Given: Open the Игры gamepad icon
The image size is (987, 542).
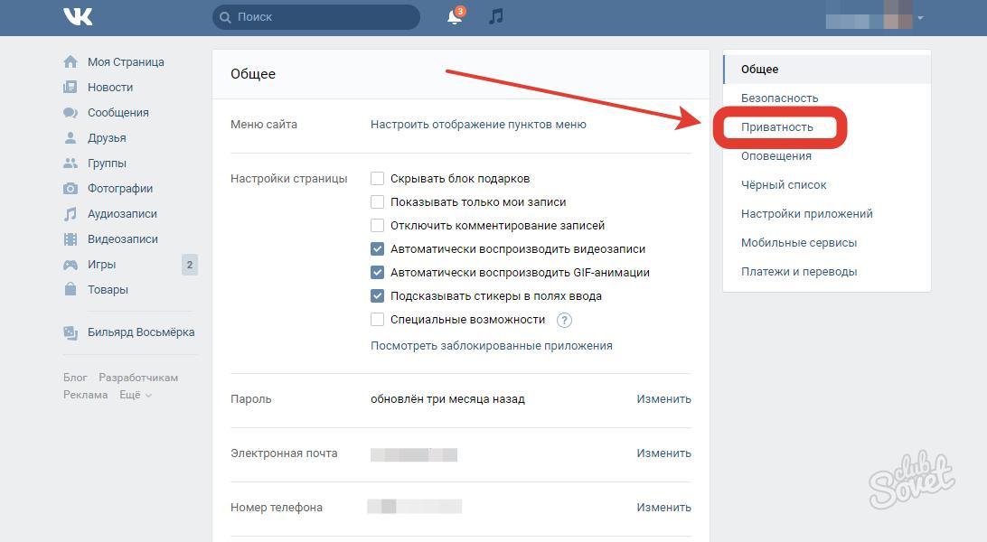Looking at the screenshot, I should (70, 265).
